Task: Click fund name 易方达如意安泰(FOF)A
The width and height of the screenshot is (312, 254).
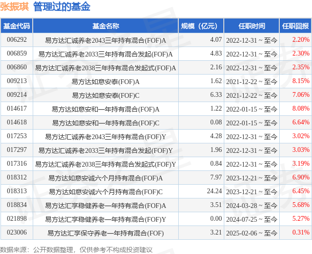Action: (105, 82)
